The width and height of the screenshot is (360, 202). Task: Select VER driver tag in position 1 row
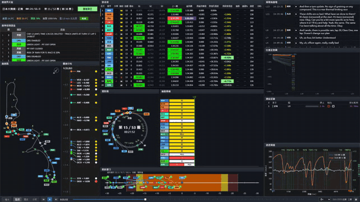point(109,10)
